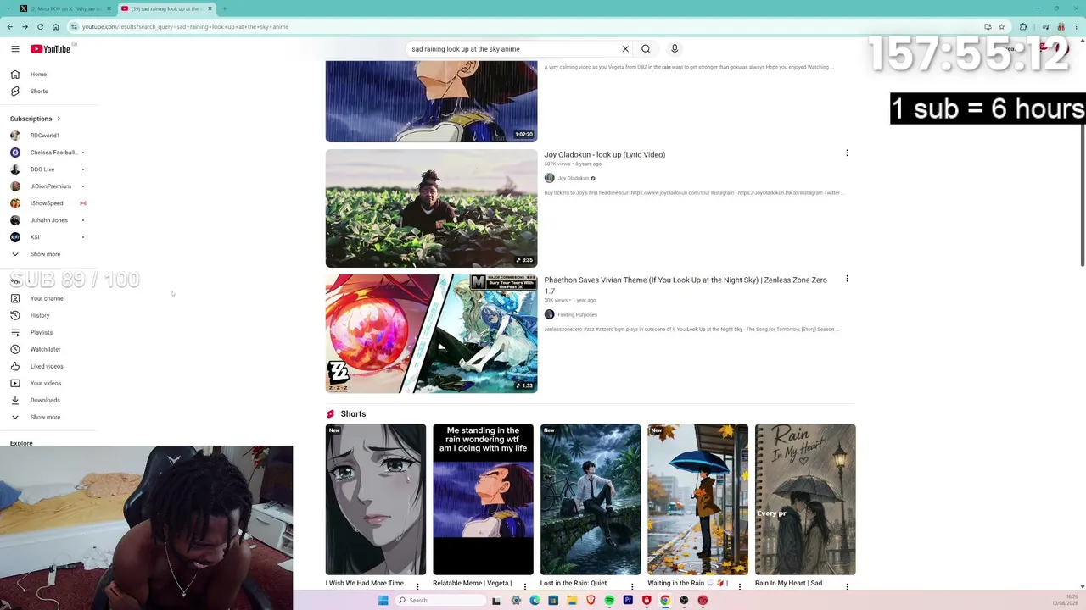The height and width of the screenshot is (610, 1086).
Task: Close the YouTube search results tab
Action: pos(210,8)
